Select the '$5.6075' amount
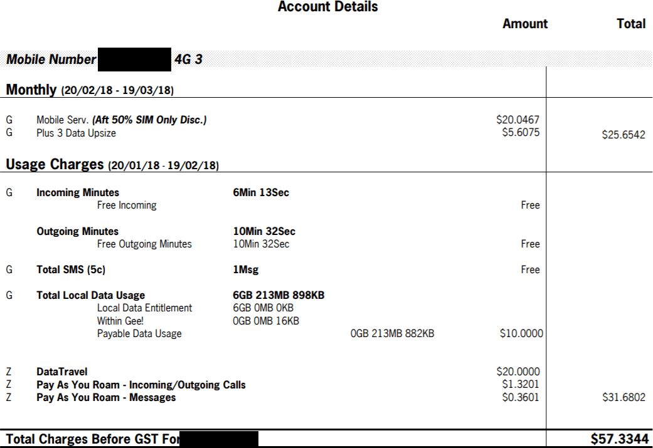Screen dimensions: 653x448 (521, 132)
